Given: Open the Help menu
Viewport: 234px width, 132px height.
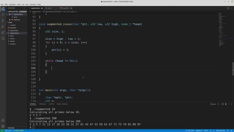Looking at the screenshot, I should [39, 4].
